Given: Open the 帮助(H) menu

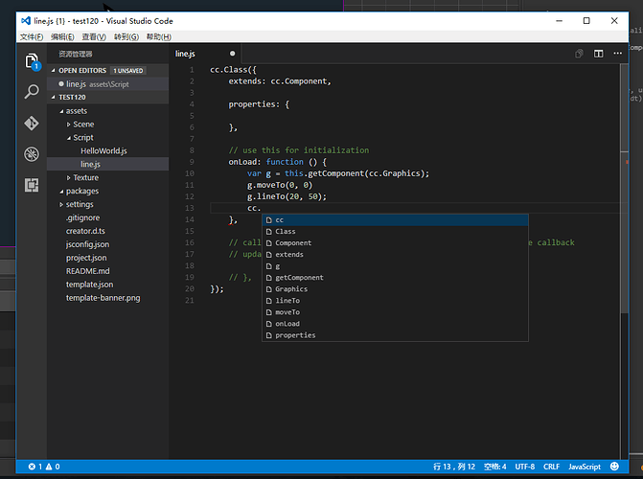Looking at the screenshot, I should pos(159,36).
